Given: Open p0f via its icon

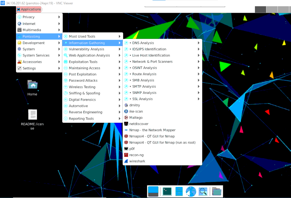Looking at the screenshot, I should [x=126, y=149].
